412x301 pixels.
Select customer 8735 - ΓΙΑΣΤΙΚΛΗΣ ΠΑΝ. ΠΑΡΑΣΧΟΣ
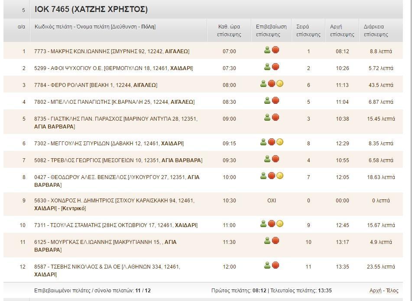(116, 122)
